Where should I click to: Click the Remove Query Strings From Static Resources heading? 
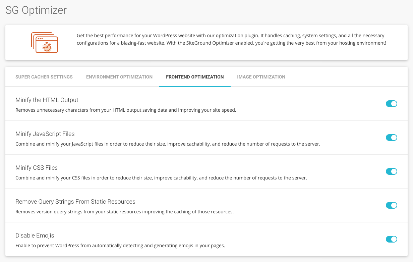75,202
